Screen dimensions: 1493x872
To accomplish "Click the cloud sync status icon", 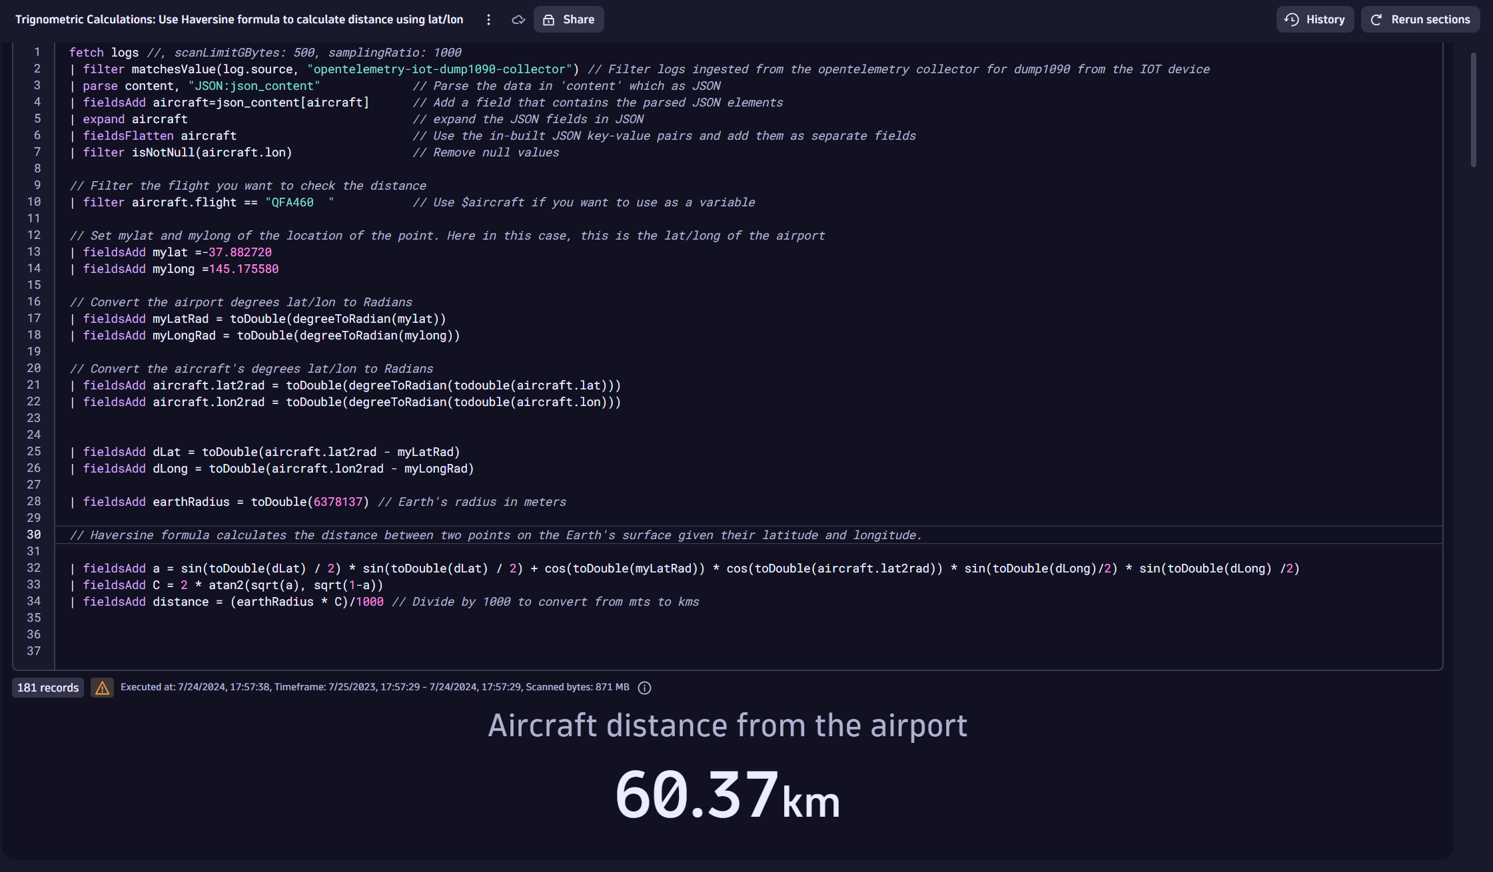I will tap(518, 19).
